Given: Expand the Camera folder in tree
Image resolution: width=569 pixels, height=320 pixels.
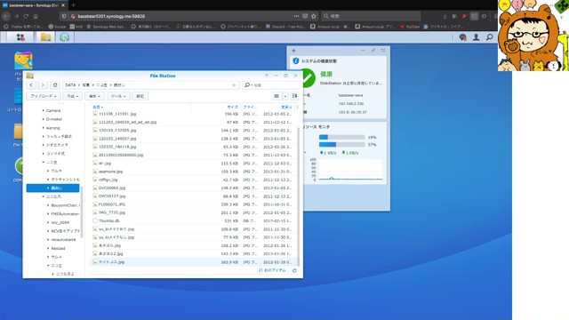Looking at the screenshot, I should (x=44, y=110).
